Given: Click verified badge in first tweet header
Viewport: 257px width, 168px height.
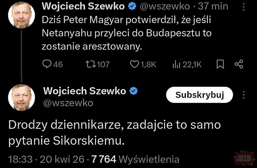Looking at the screenshot, I should (132, 6).
